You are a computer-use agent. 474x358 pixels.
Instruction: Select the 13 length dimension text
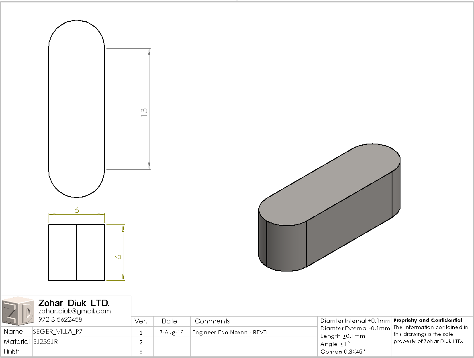[145, 112]
